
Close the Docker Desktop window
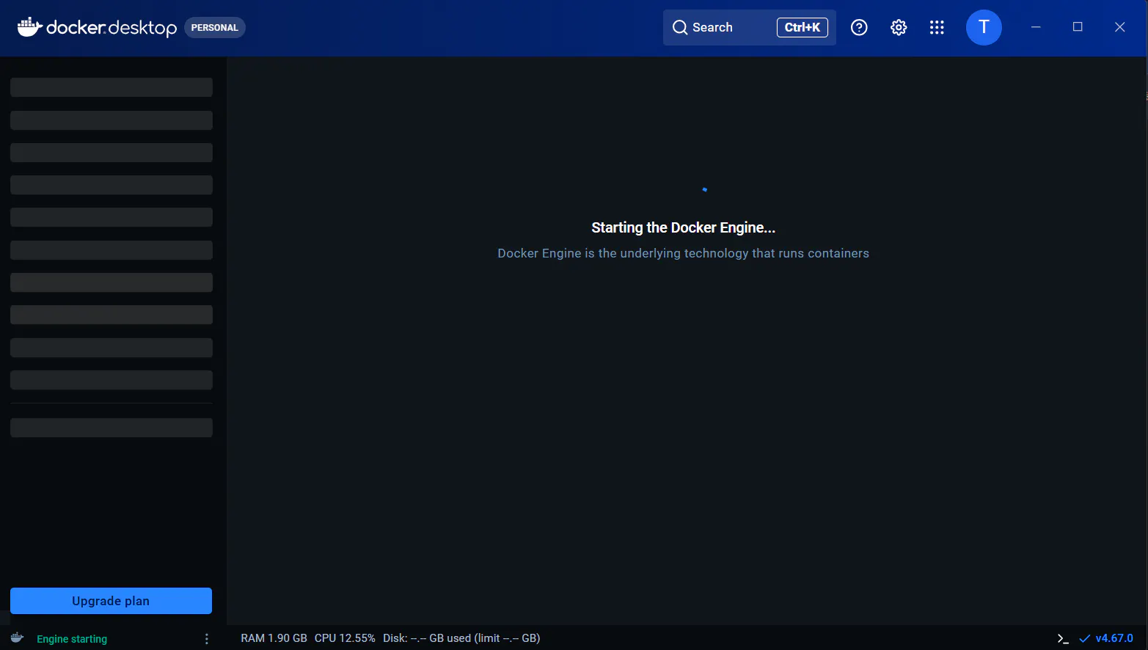pos(1119,27)
